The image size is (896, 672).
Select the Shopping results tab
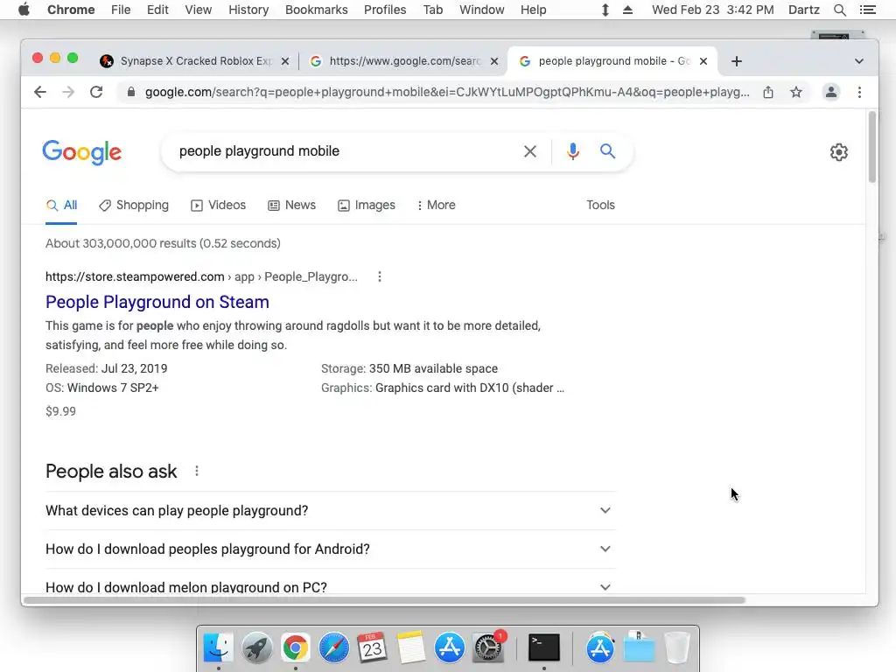(x=134, y=205)
